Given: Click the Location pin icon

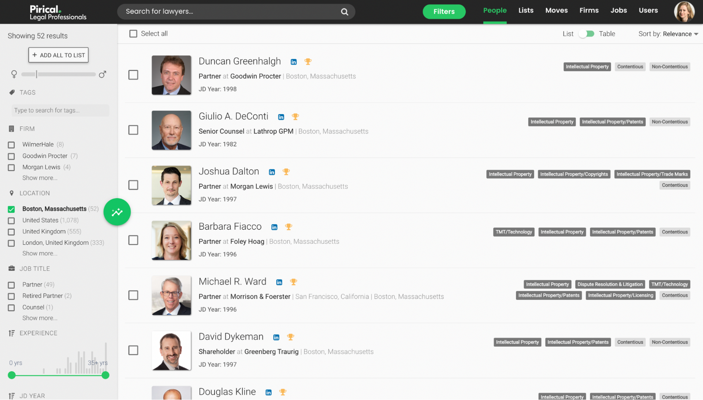Looking at the screenshot, I should [11, 193].
